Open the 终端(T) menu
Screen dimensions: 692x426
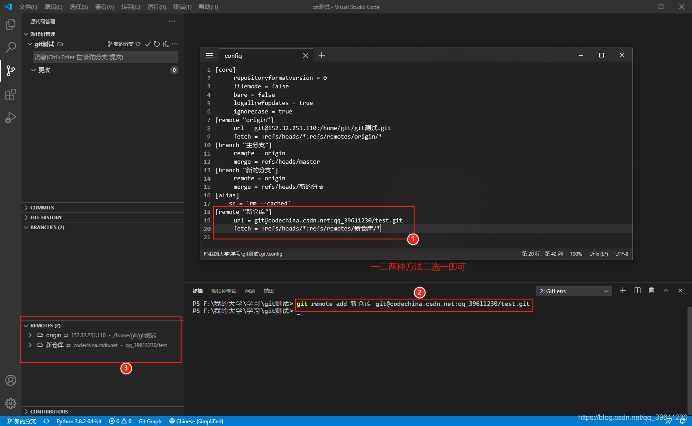182,7
